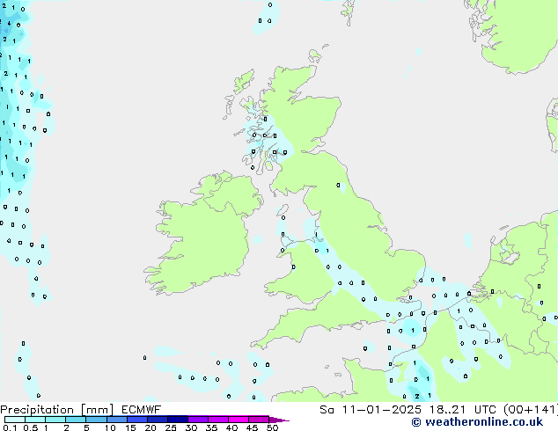Click the Isle of Man in the Irish Sea

pos(283,212)
